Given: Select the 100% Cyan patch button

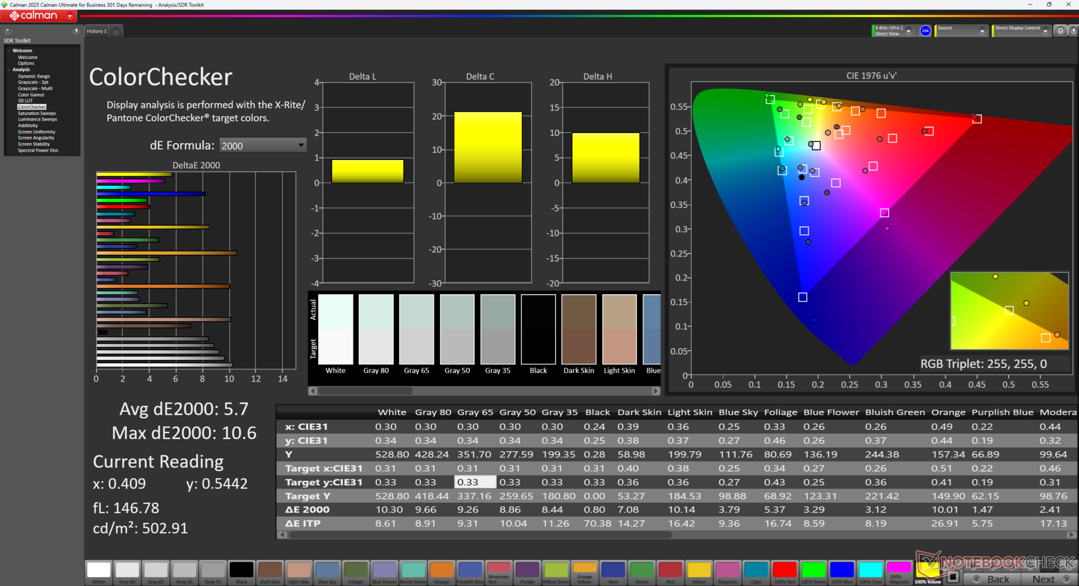Looking at the screenshot, I should [871, 573].
